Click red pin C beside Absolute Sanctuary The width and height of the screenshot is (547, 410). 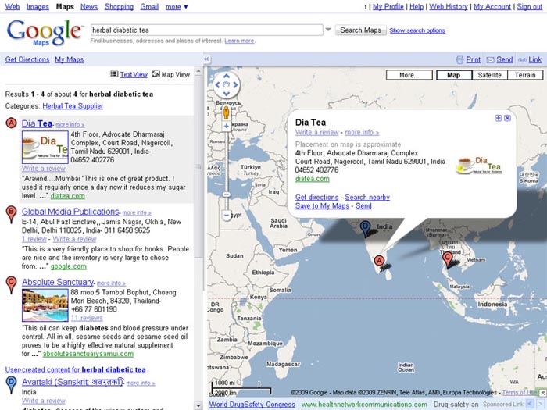coord(11,284)
